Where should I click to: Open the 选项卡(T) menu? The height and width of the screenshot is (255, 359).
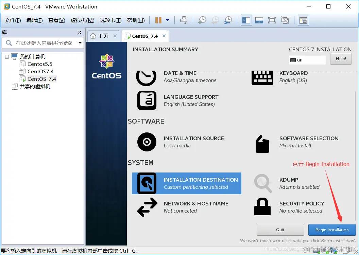(x=110, y=20)
